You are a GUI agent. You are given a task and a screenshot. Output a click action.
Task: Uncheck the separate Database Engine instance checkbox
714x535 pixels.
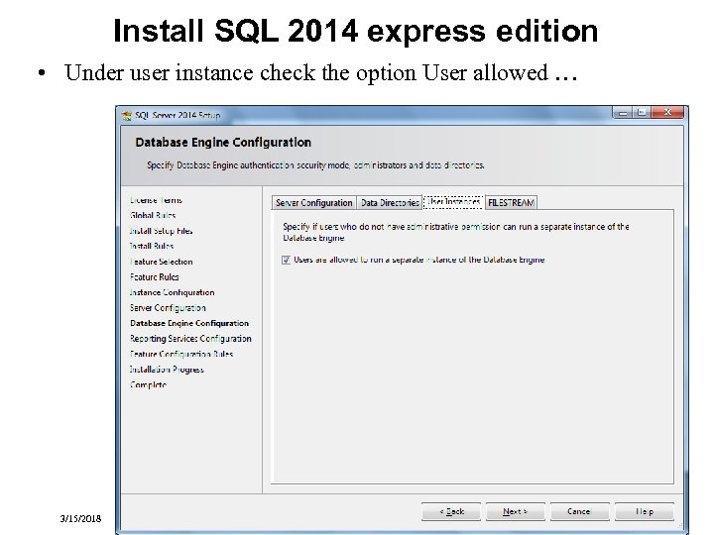click(286, 260)
